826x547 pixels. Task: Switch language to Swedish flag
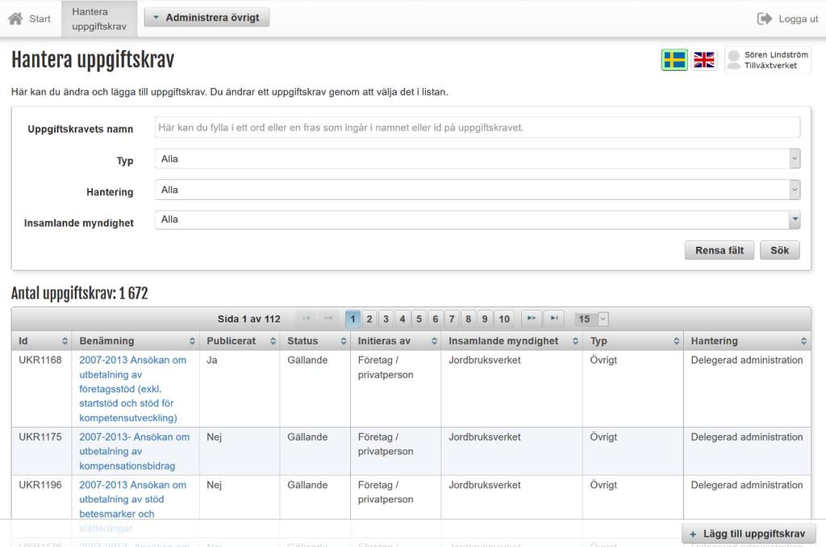pos(674,60)
